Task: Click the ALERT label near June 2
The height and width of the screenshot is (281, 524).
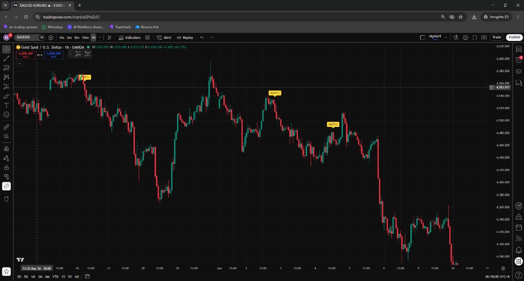Action: pyautogui.click(x=275, y=93)
